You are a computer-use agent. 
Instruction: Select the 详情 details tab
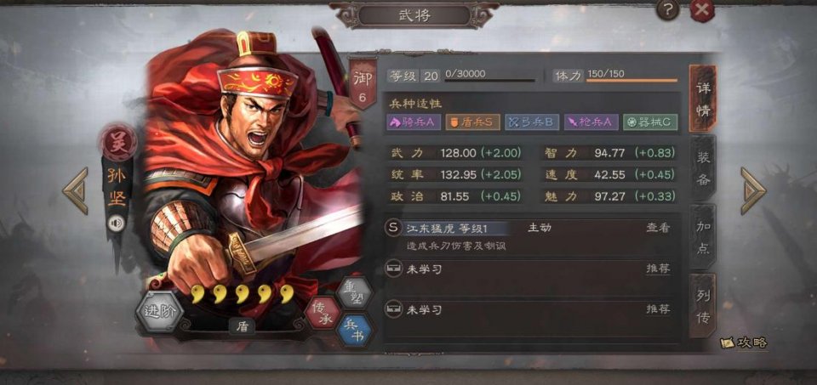point(703,99)
